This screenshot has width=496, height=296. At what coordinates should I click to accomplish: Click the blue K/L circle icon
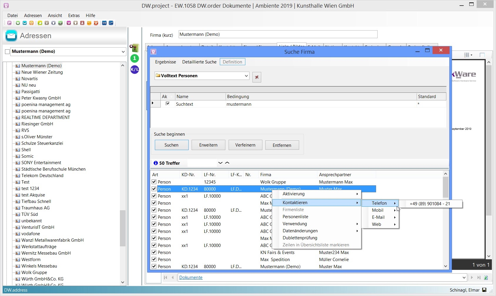135,70
